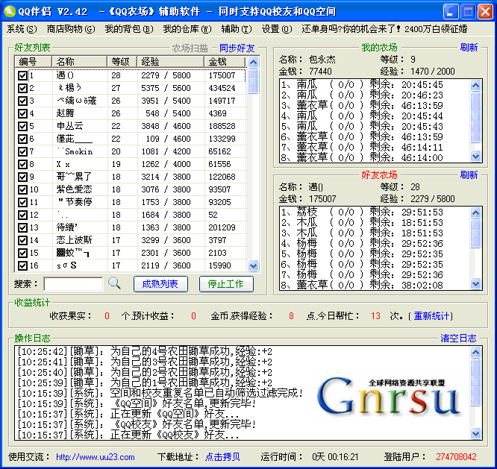Click down arrow of 我的农场 crop list
The width and height of the screenshot is (497, 469).
(475, 156)
